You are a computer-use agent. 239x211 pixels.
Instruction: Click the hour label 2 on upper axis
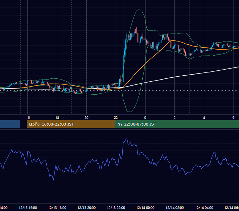point(175,117)
